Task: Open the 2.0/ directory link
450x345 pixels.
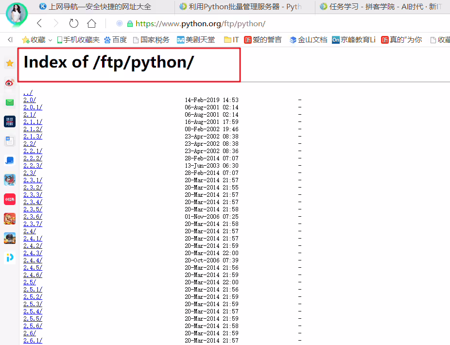Action: pos(30,100)
